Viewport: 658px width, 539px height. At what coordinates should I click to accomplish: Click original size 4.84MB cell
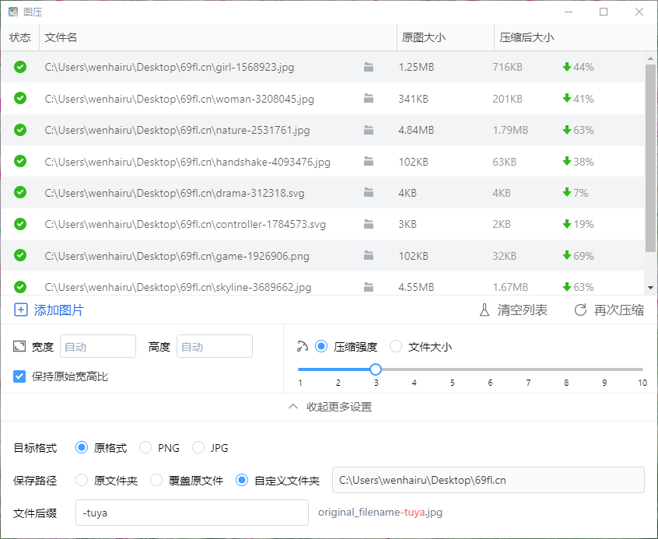(416, 130)
